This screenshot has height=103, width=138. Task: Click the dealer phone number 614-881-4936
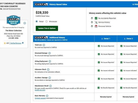[14, 38]
